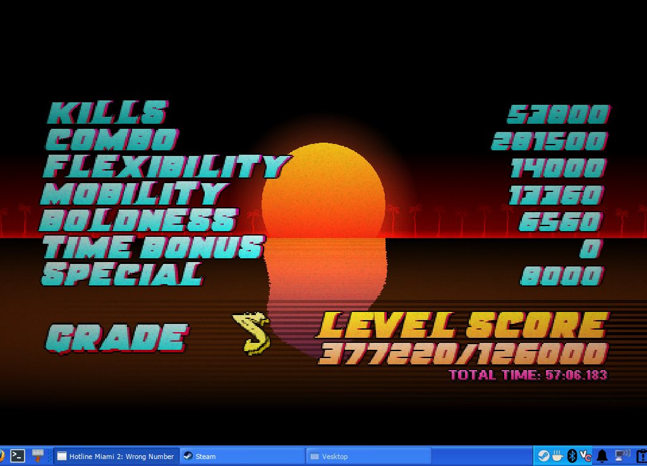Click the kills score 53800
The image size is (647, 466).
[559, 114]
